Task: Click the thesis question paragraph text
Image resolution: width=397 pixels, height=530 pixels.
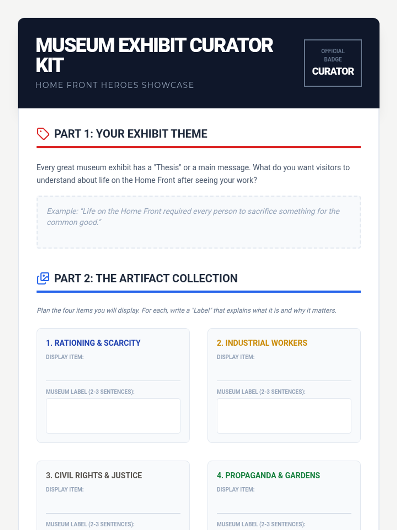Action: 193,174
